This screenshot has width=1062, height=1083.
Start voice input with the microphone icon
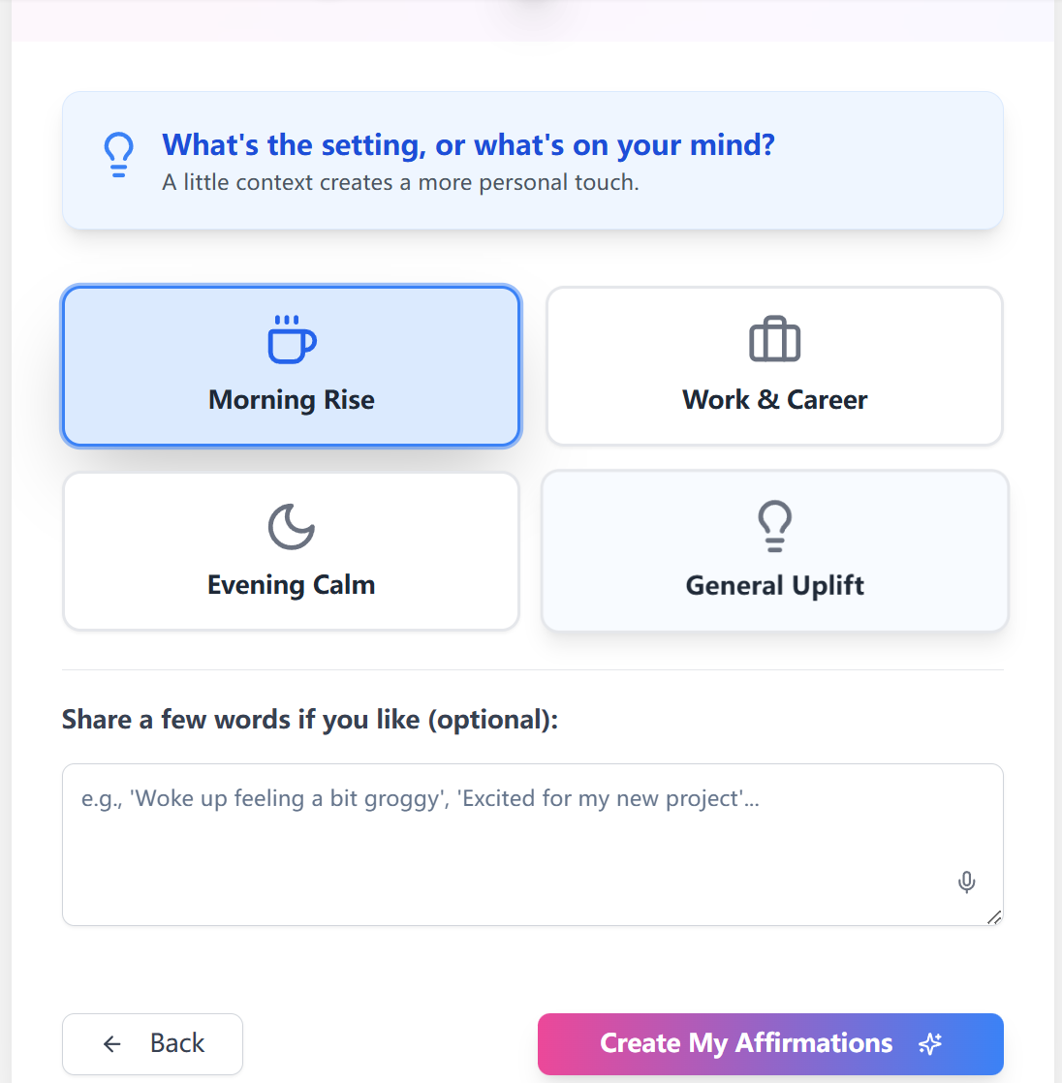point(967,882)
